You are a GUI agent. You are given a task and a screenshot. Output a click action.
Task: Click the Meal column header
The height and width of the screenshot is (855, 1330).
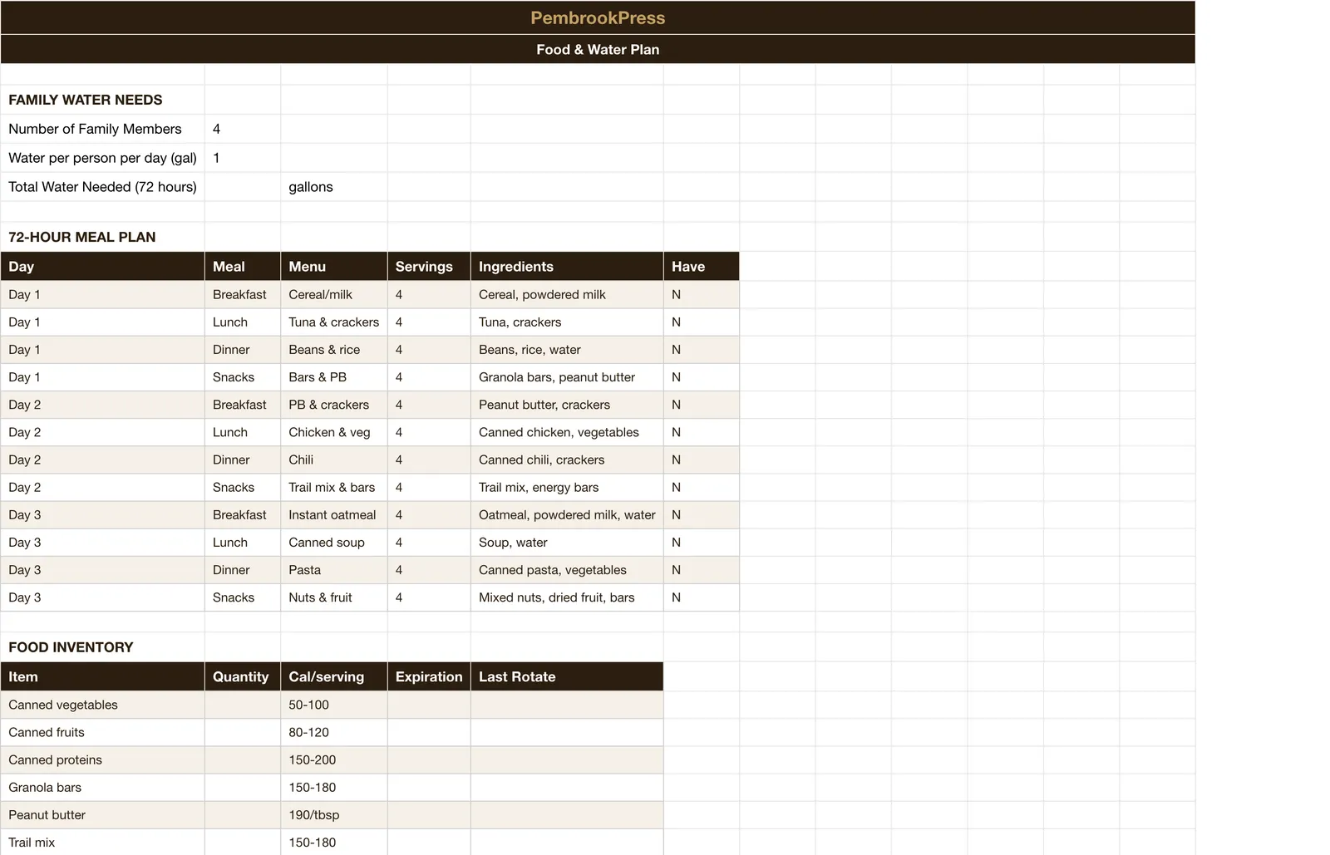(x=243, y=267)
